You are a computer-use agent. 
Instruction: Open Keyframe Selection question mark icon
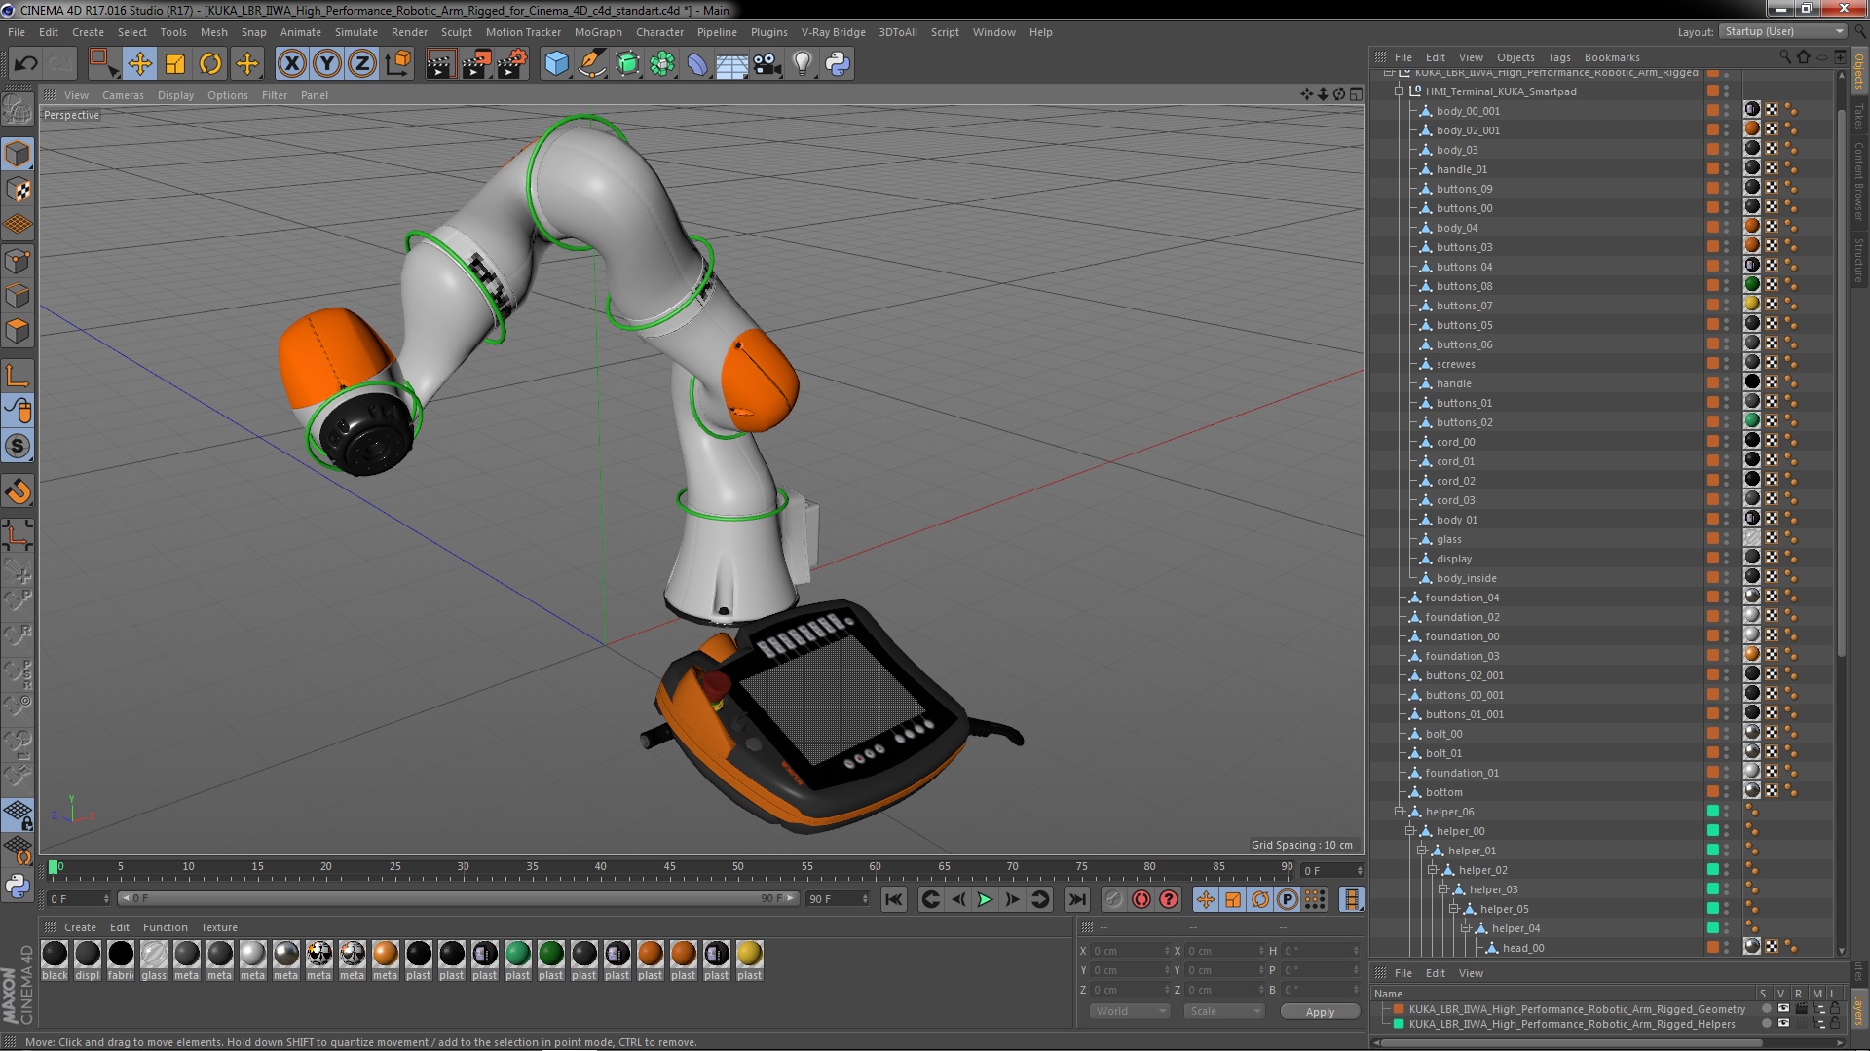click(x=1169, y=900)
